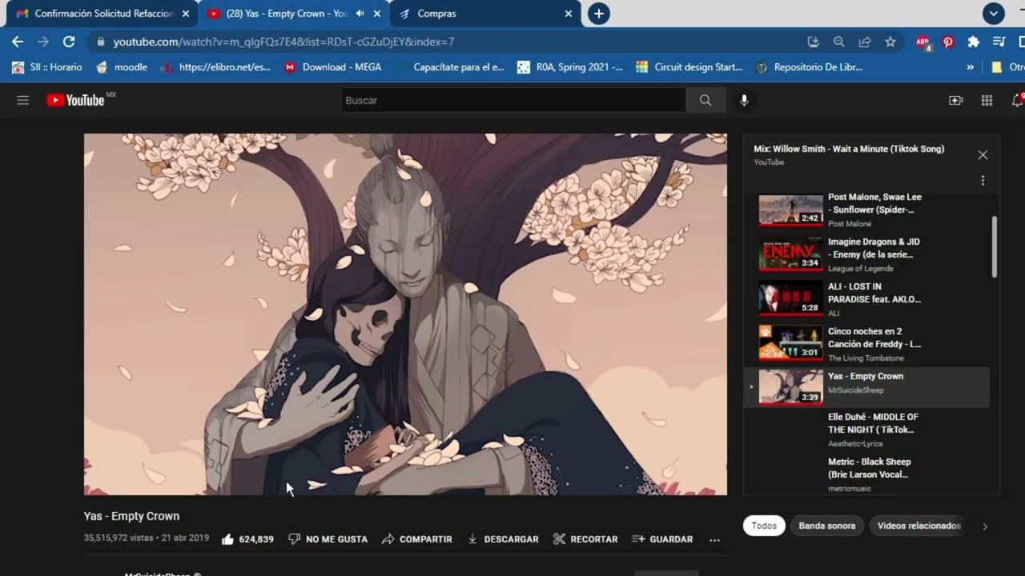Click DESCARGAR to download the video
The height and width of the screenshot is (576, 1025).
[x=503, y=539]
